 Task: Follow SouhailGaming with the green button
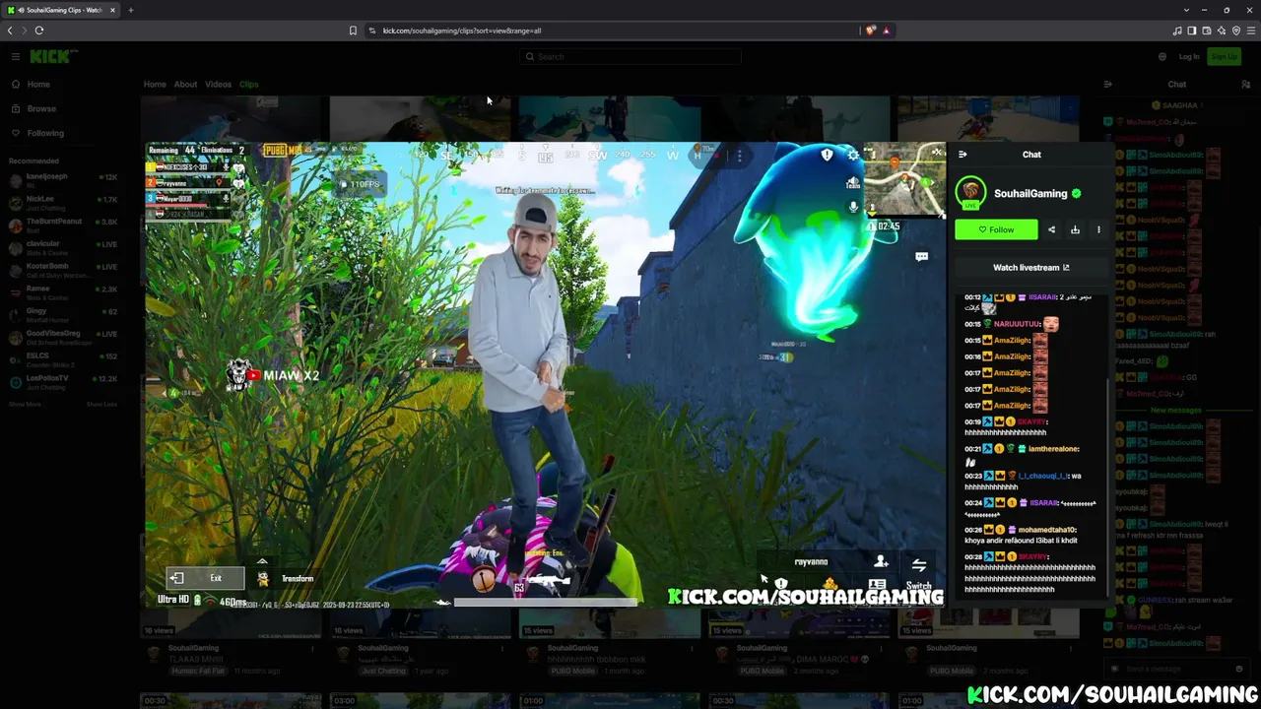(996, 229)
